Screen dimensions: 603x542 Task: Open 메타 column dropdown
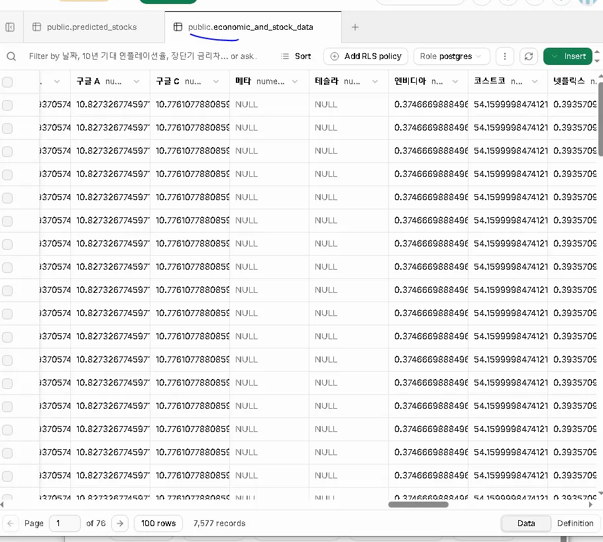point(295,81)
